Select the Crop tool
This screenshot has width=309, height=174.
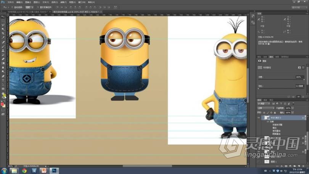coord(3,34)
